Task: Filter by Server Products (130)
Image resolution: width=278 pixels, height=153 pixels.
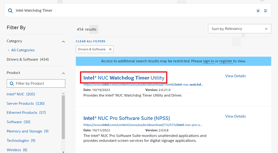Action: (25, 103)
